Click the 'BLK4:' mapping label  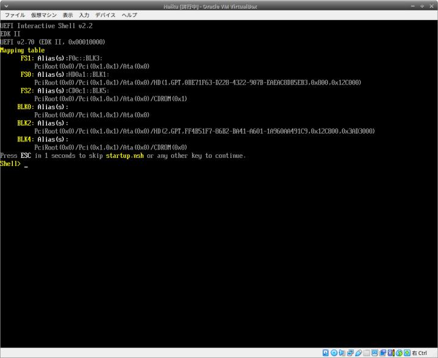[26, 139]
